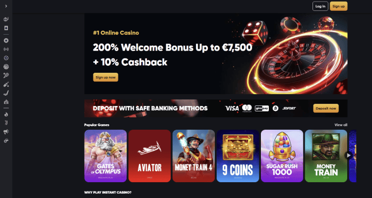Viewport: 372px width, 198px height.
Task: Click the Deposit now button
Action: click(x=326, y=108)
